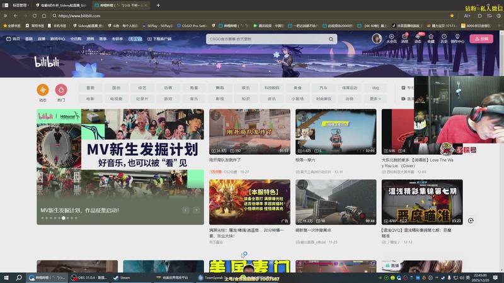
Task: Click the 下载客户端 link
Action: click(x=159, y=39)
